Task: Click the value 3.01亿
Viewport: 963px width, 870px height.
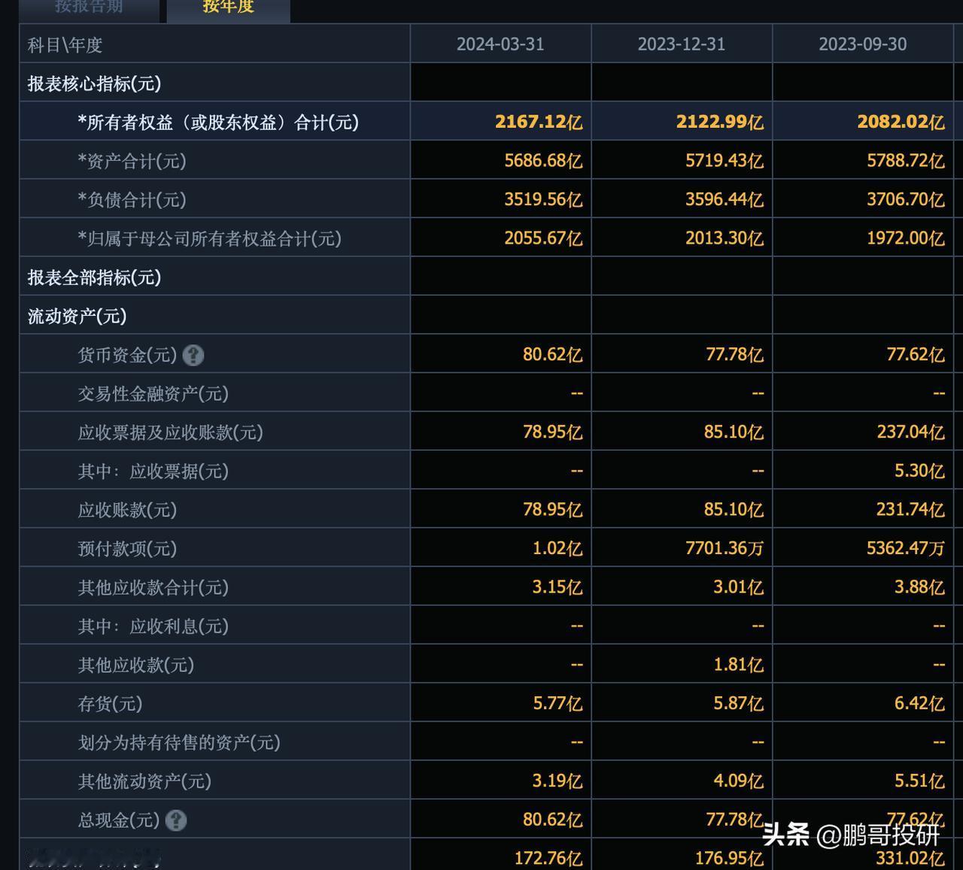Action: pyautogui.click(x=738, y=587)
